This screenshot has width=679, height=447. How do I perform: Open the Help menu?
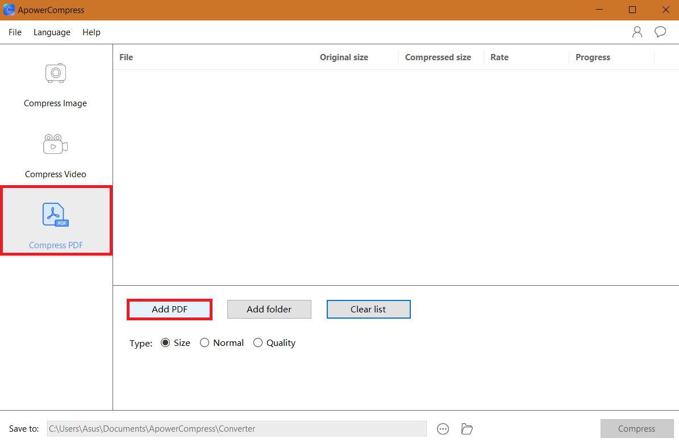(91, 32)
